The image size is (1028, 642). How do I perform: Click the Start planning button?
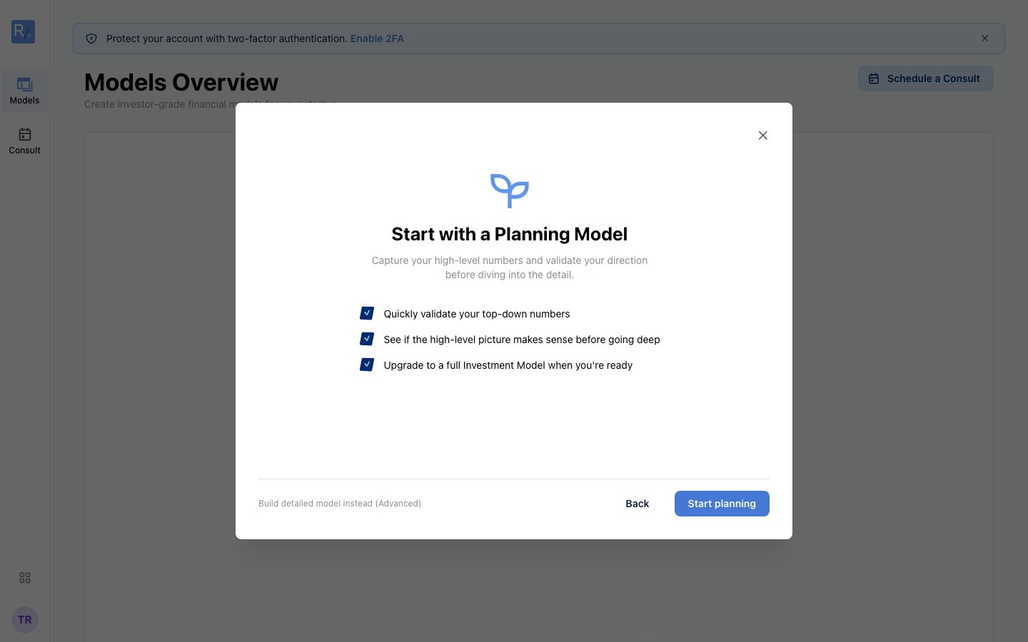point(722,504)
